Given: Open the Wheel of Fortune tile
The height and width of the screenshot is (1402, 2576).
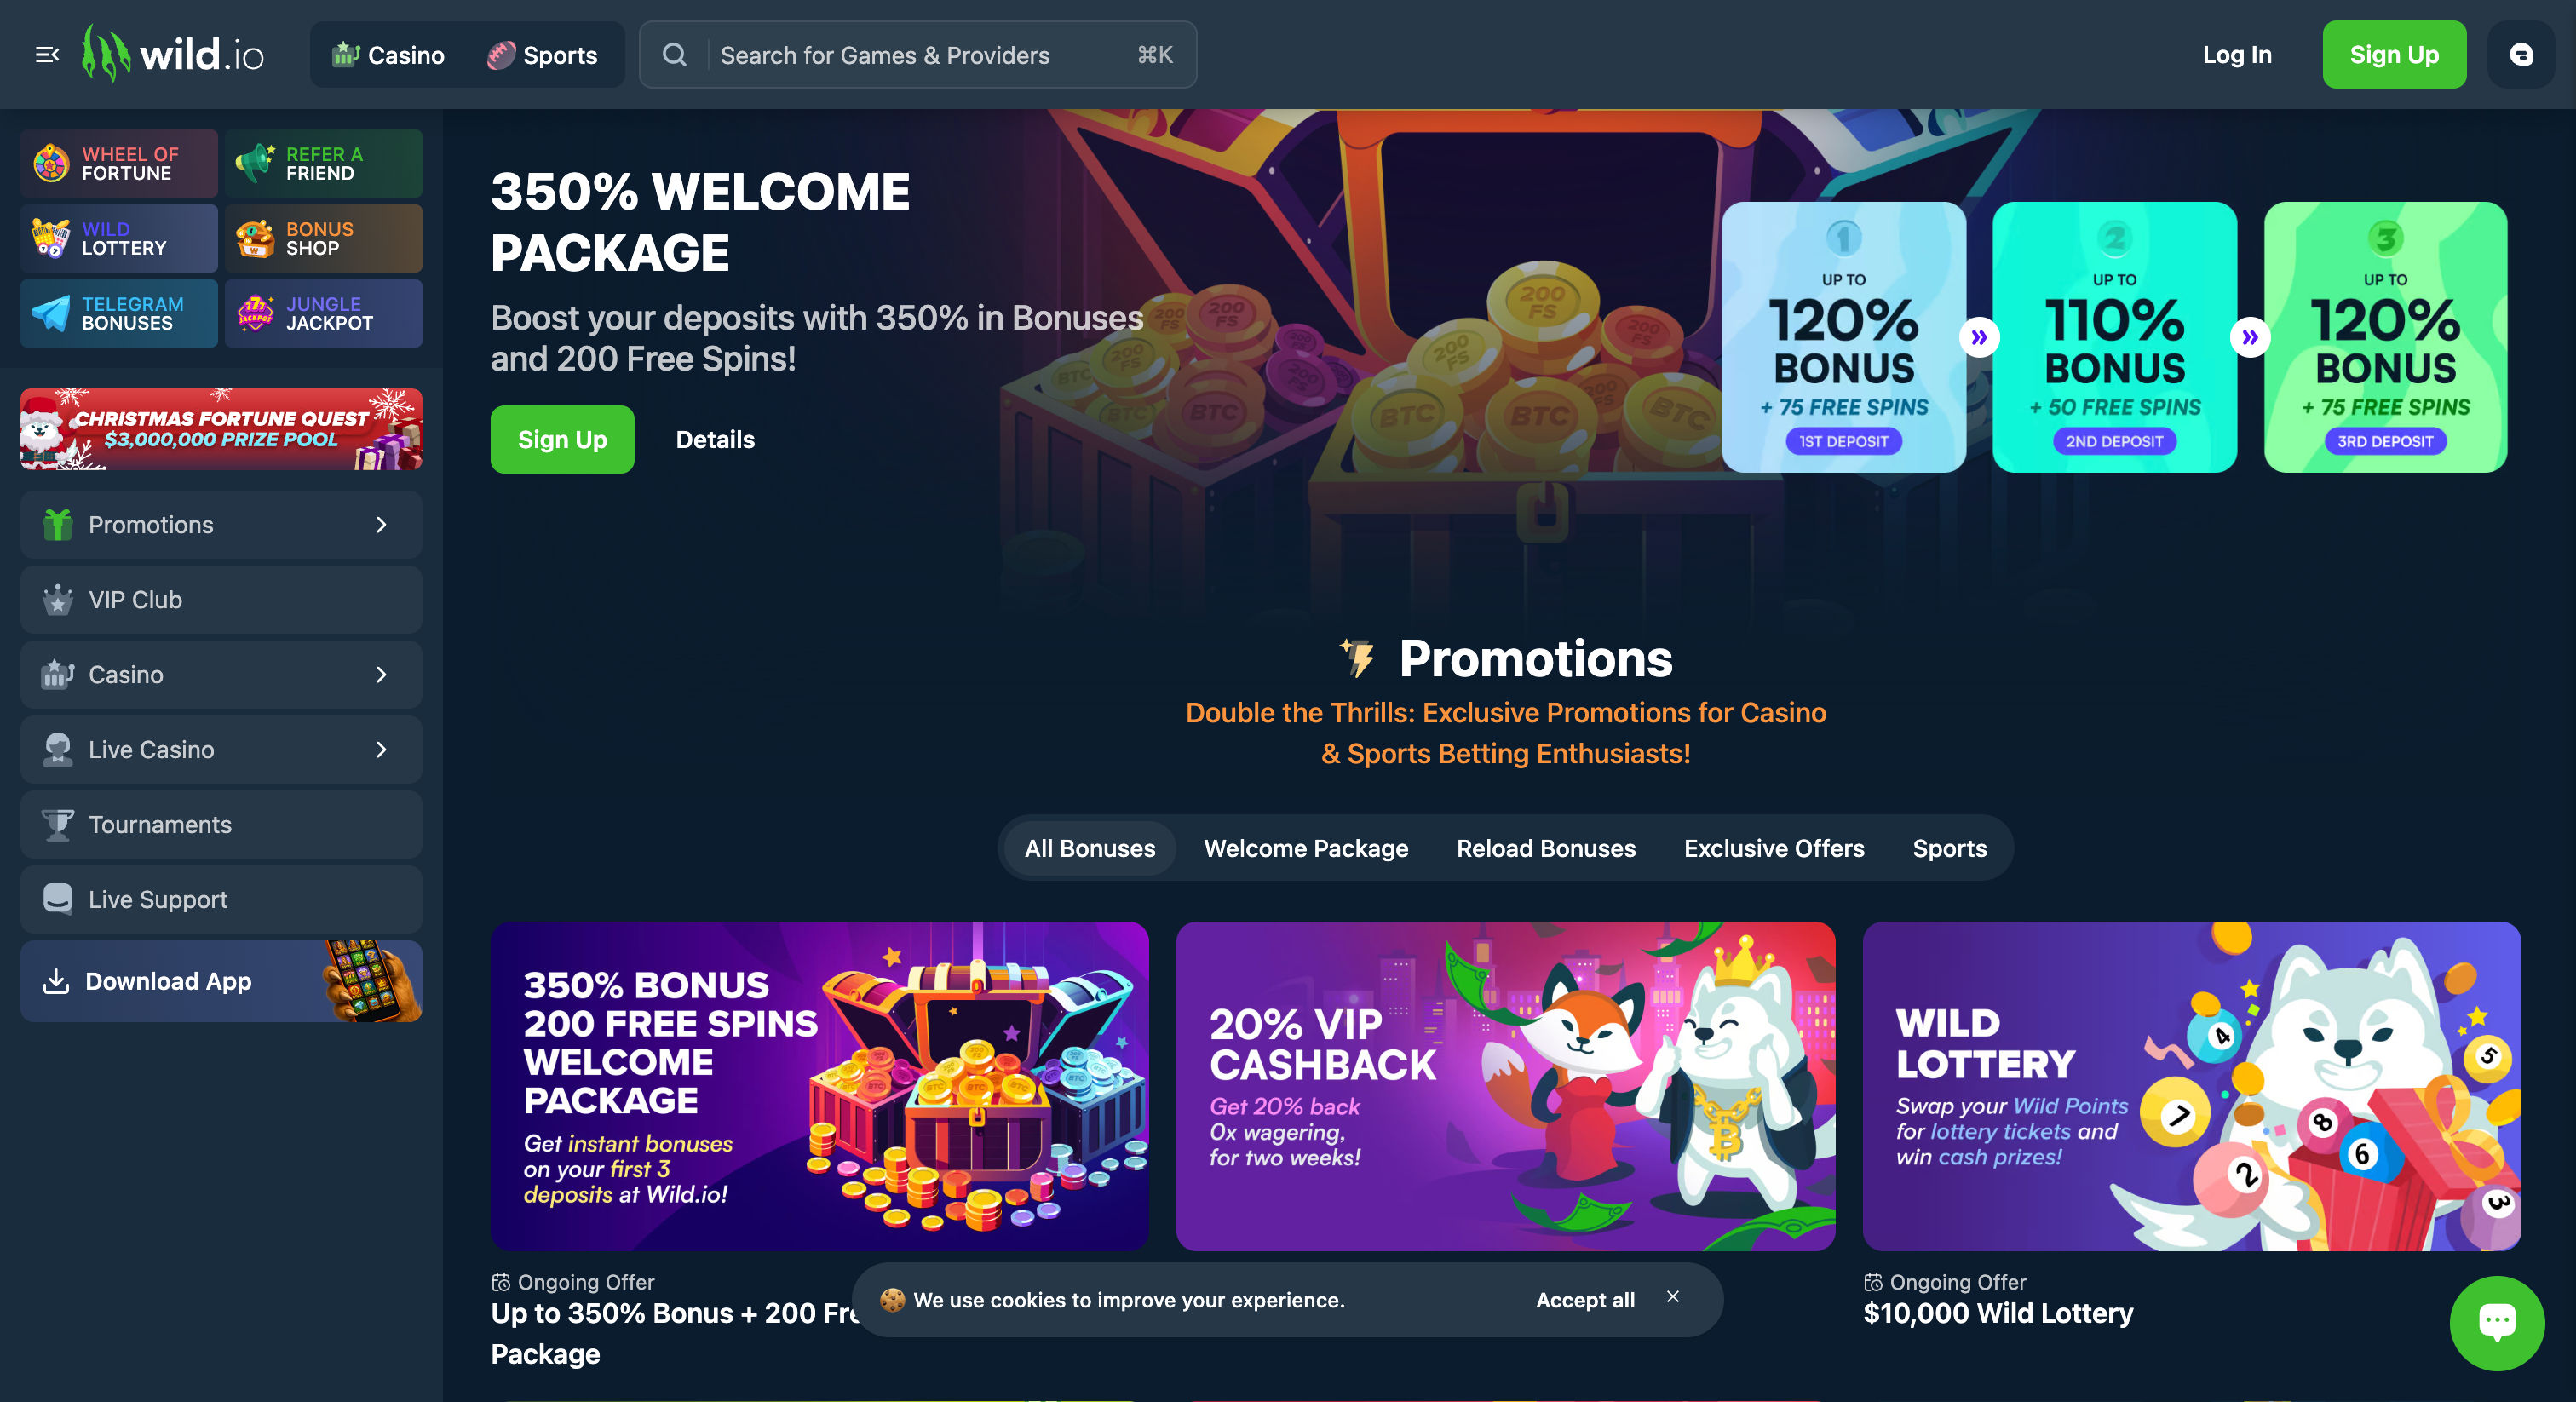Looking at the screenshot, I should (119, 163).
